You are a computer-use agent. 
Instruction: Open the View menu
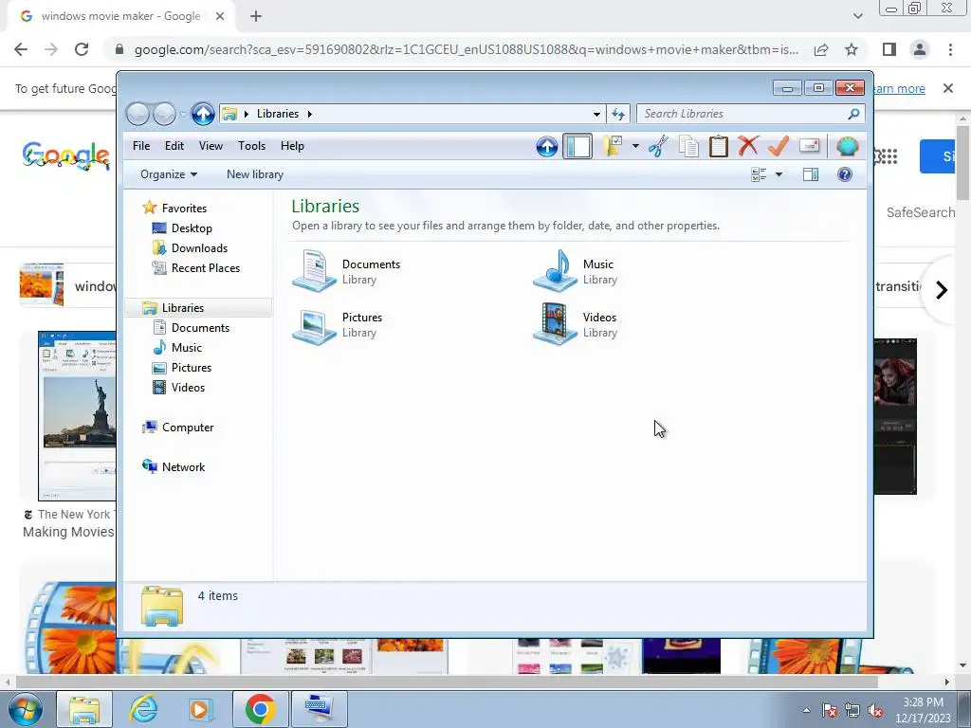(x=211, y=146)
